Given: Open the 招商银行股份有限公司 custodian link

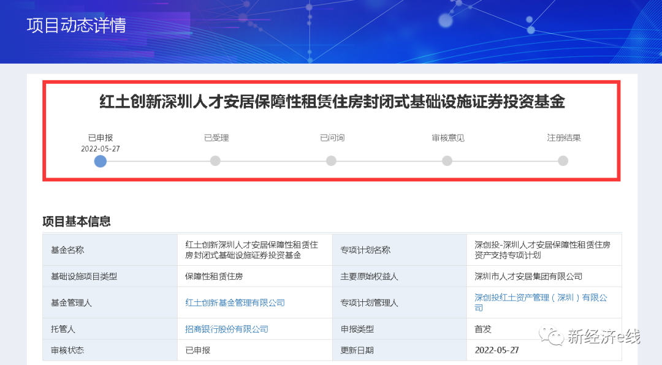Looking at the screenshot, I should [x=227, y=329].
